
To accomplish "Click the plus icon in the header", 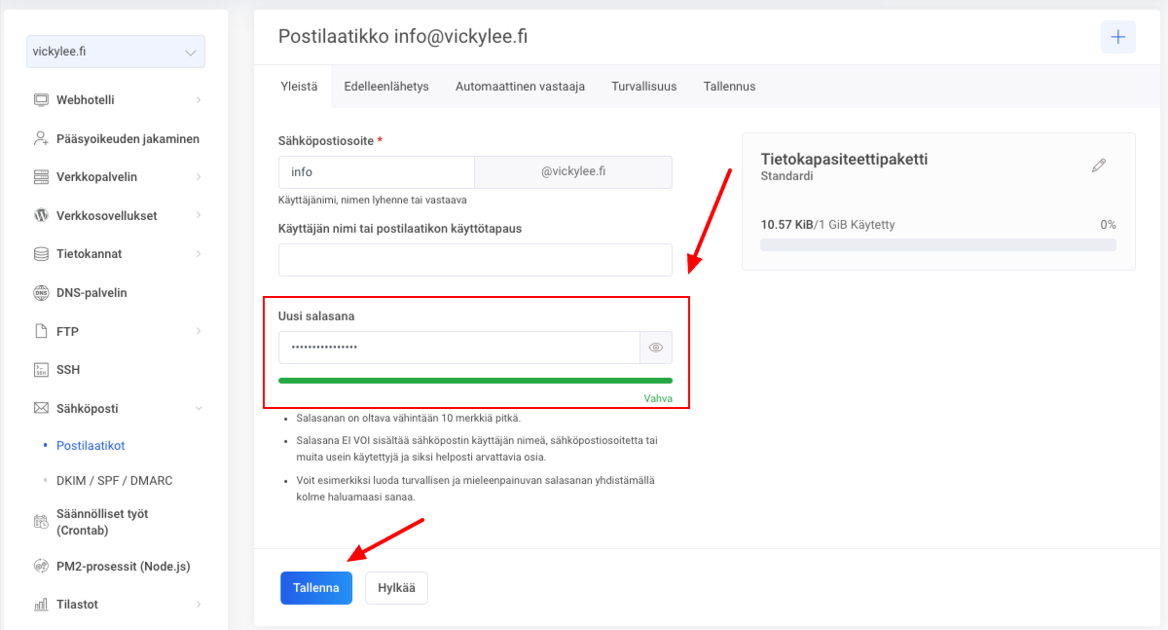I will 1117,37.
